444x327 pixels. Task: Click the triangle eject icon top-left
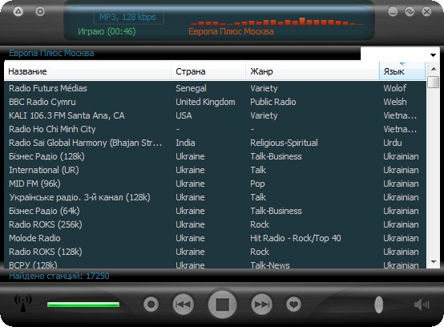(18, 11)
